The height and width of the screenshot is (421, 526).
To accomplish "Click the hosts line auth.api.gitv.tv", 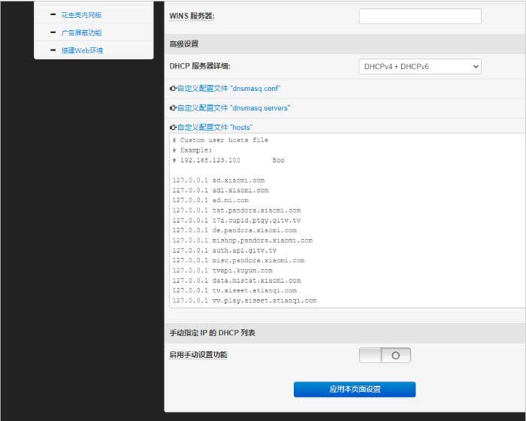I will [225, 250].
